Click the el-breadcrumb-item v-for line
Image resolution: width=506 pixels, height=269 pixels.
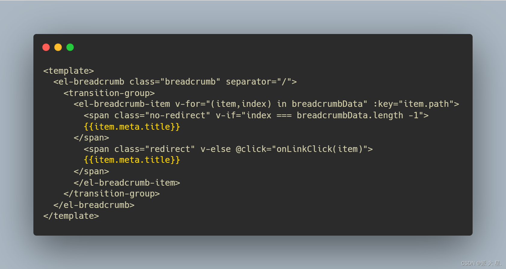(267, 104)
